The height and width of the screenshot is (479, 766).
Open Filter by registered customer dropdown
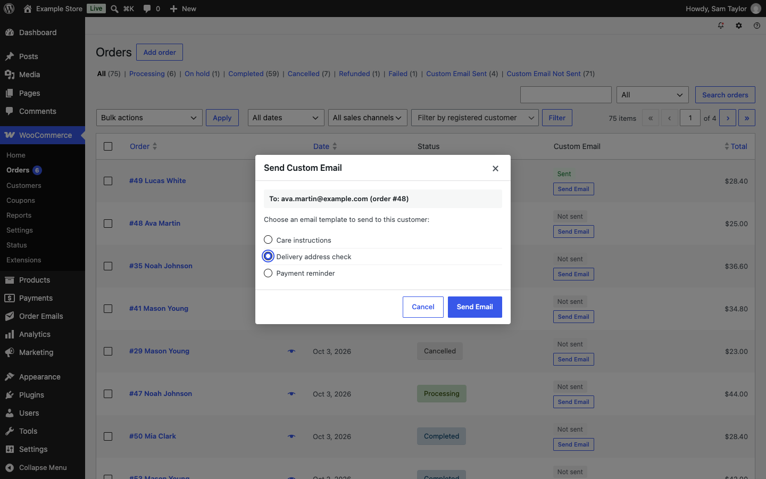475,118
